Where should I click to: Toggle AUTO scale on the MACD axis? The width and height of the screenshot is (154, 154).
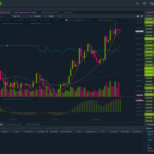139,98
